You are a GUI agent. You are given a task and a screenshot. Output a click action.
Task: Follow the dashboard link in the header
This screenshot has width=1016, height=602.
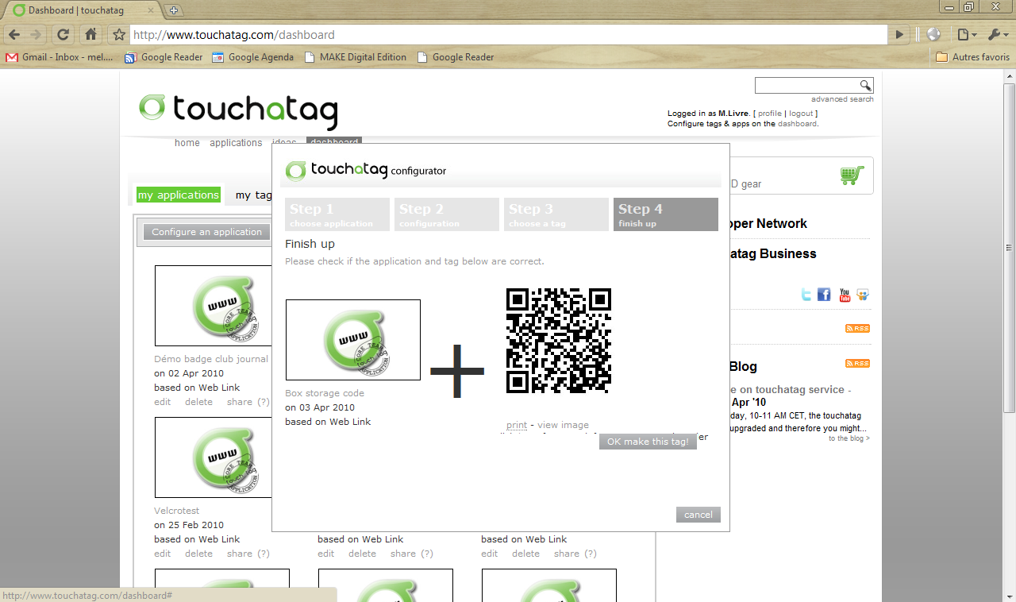pos(797,124)
